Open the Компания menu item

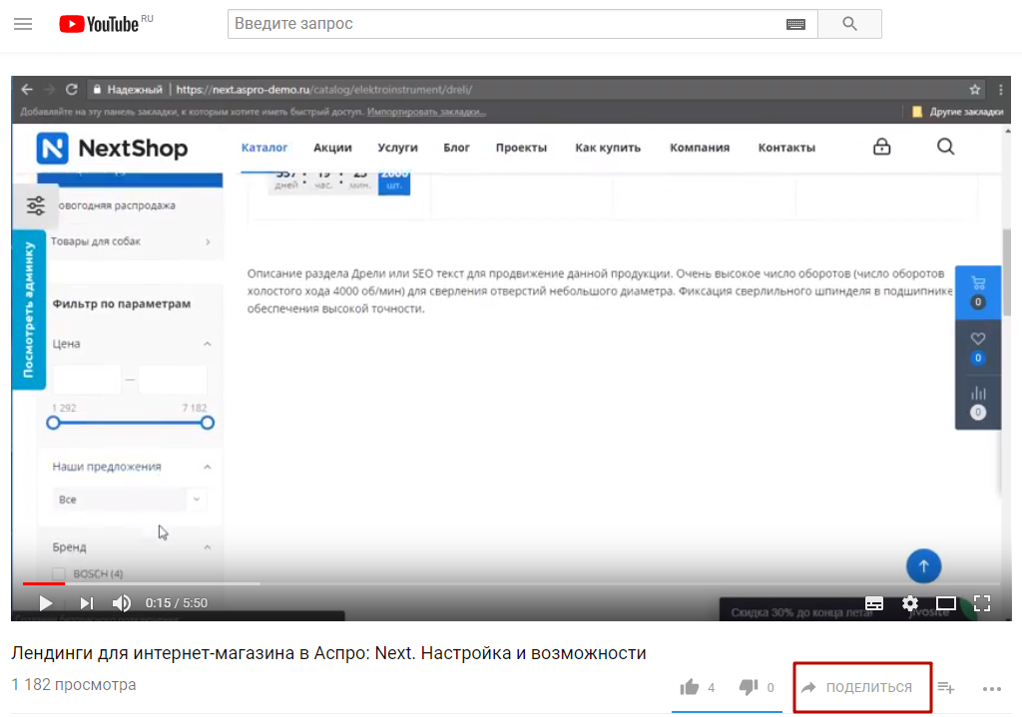700,148
